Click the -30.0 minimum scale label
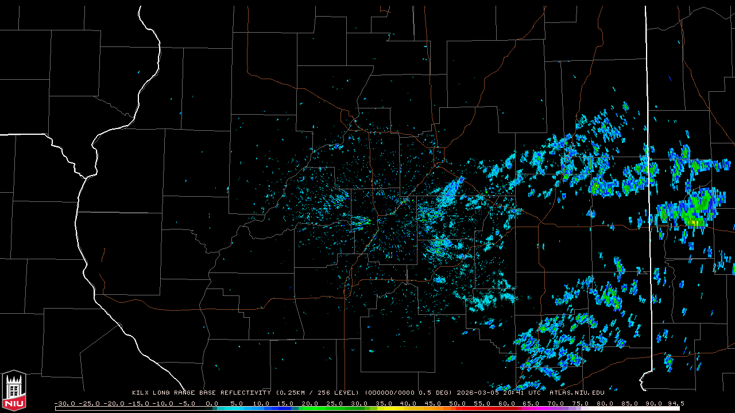The height and width of the screenshot is (413, 735). coord(64,403)
